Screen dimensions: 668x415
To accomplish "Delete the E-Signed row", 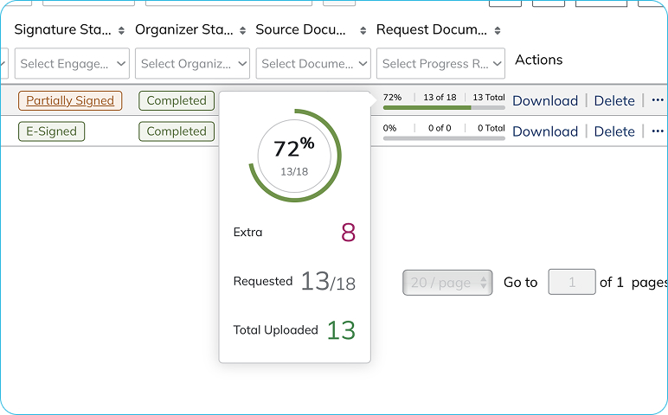I will [614, 131].
